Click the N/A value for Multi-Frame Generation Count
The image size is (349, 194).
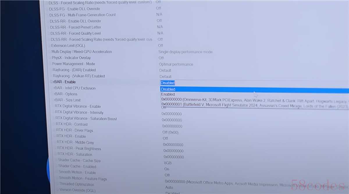pos(159,14)
